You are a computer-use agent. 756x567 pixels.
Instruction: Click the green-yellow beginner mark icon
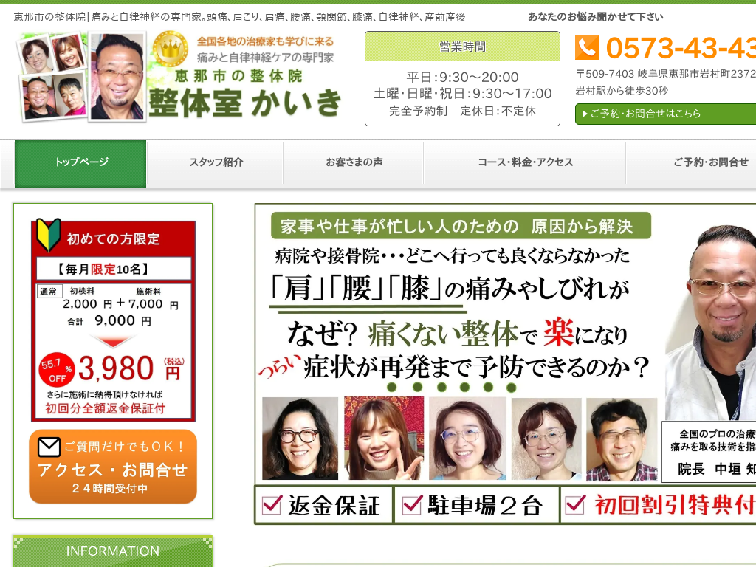click(48, 236)
